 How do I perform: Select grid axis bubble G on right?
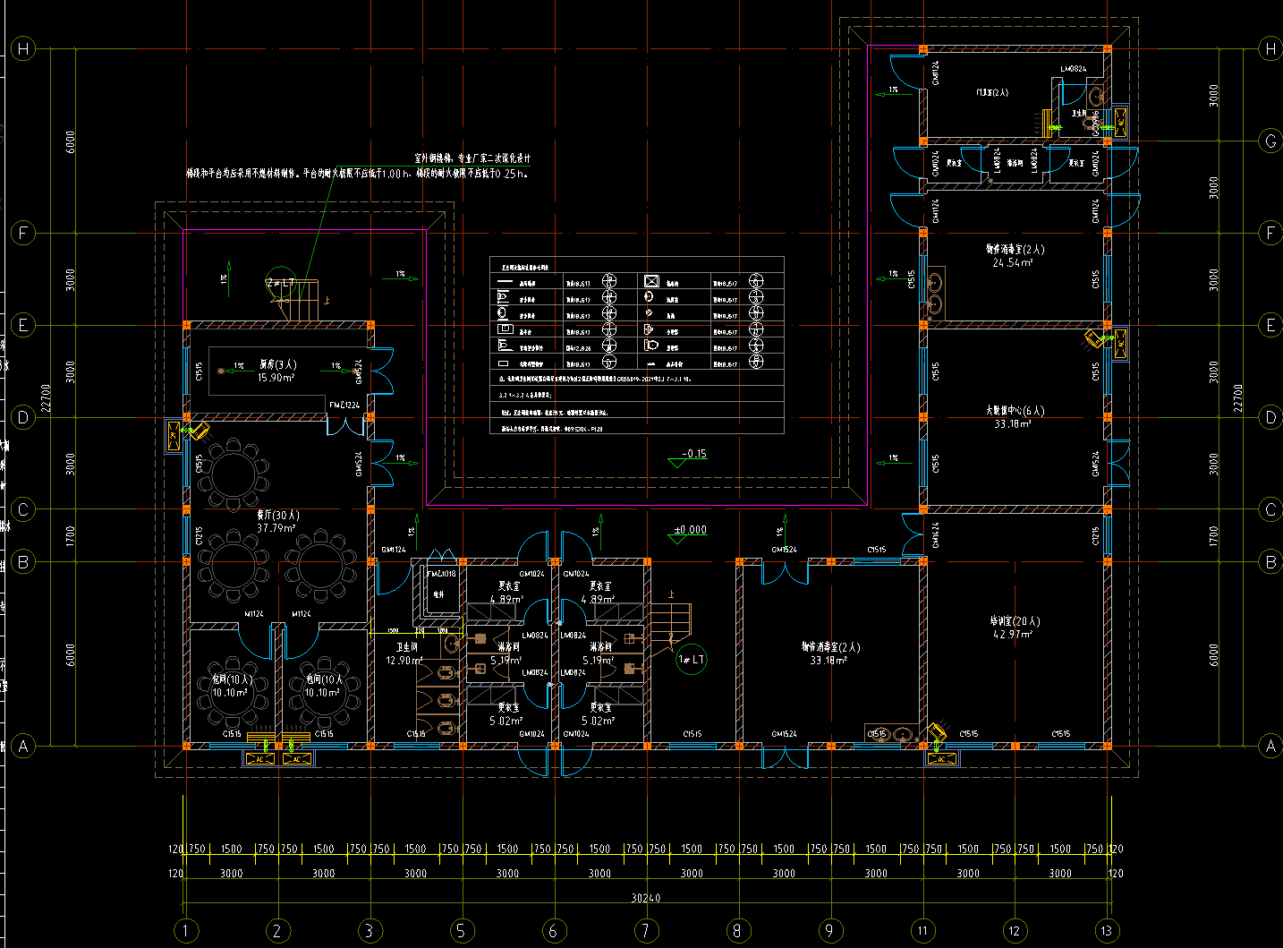(x=1270, y=141)
